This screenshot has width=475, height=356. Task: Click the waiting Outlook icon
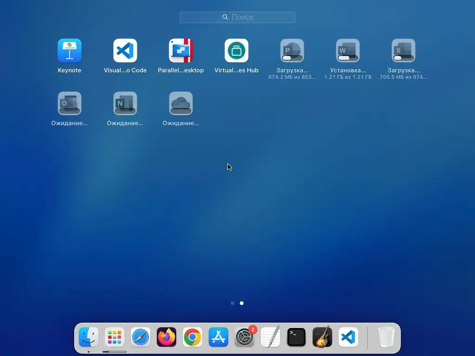[x=70, y=103]
